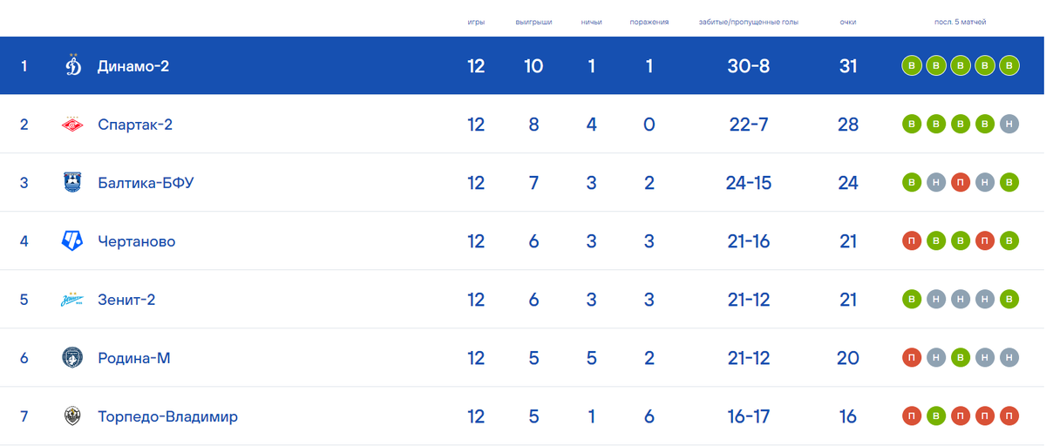Click the Зенит-2 team name

(126, 300)
